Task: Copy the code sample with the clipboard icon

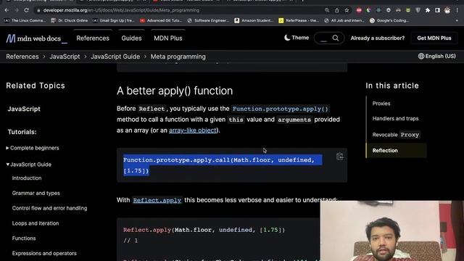Action: coord(340,157)
